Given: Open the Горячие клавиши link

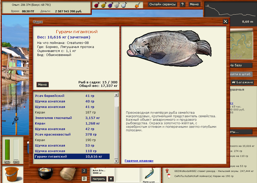Looking at the screenshot, I should coord(138,161).
